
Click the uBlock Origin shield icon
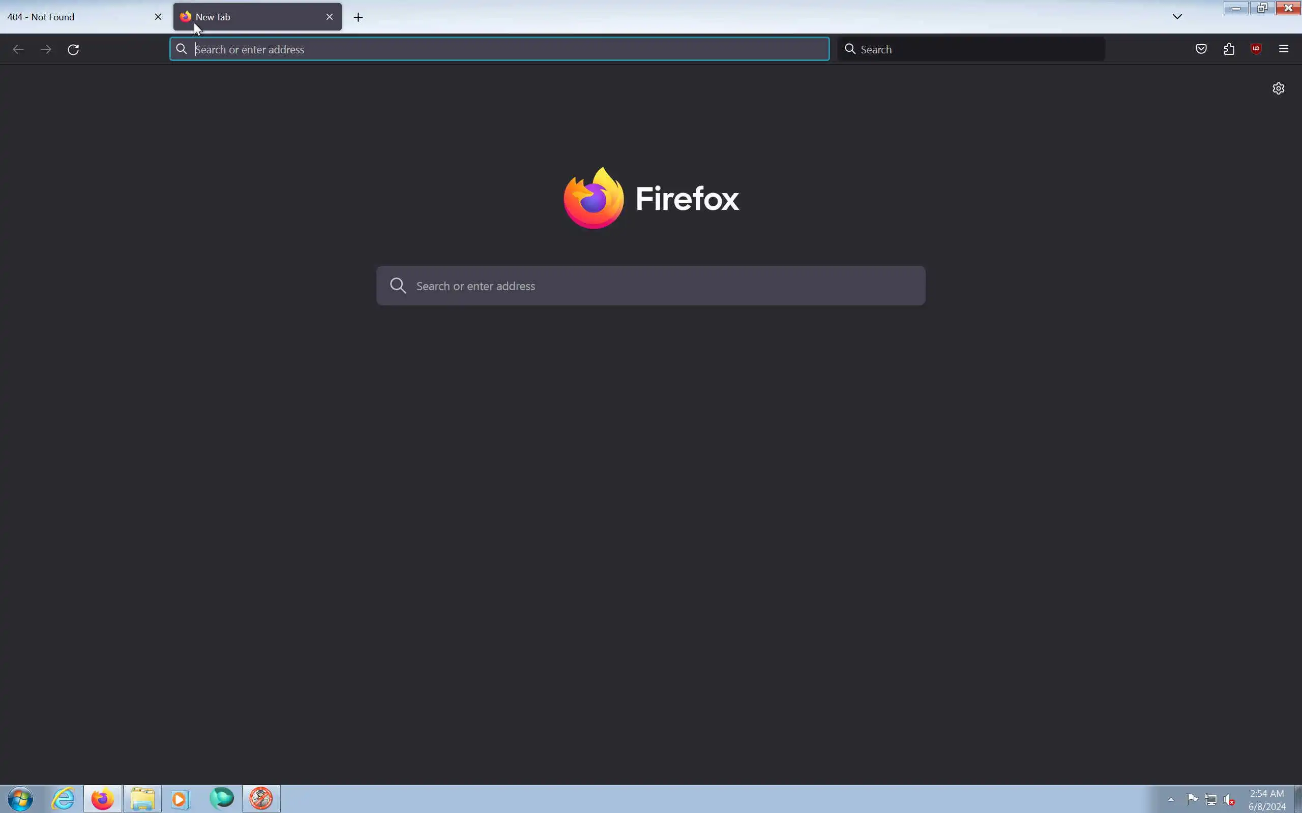point(1256,49)
